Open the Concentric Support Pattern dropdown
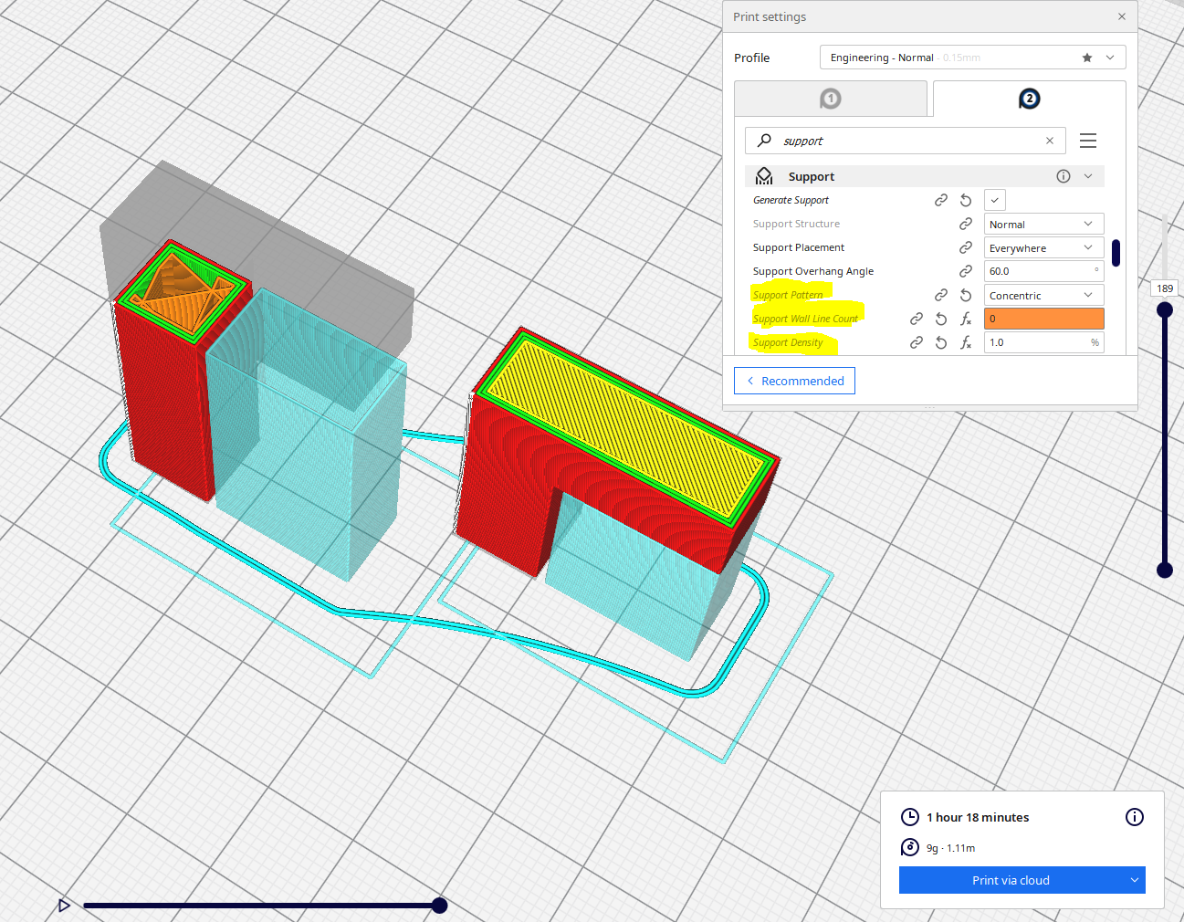The height and width of the screenshot is (922, 1184). coord(1043,294)
